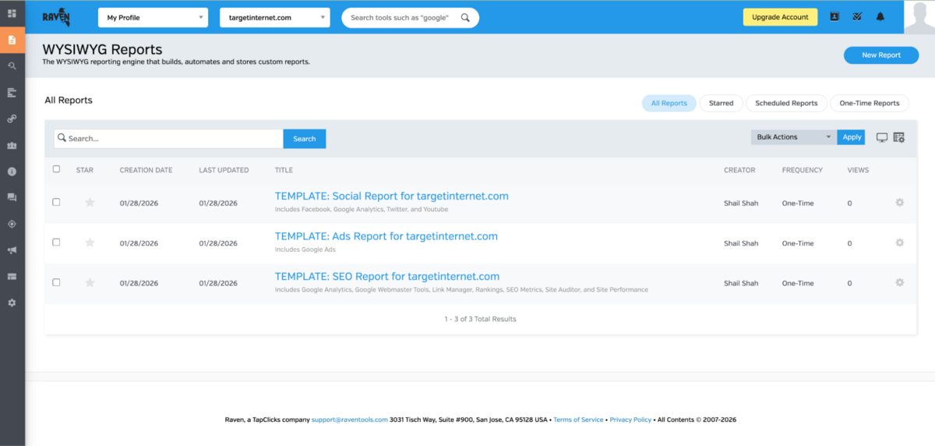Open the Terms of Service link
The image size is (935, 446).
point(578,419)
